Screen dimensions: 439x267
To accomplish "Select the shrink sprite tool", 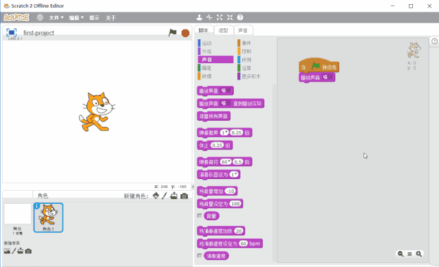I will [x=230, y=17].
